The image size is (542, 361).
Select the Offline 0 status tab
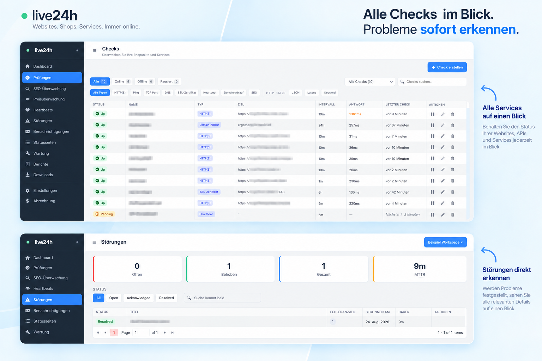point(145,81)
